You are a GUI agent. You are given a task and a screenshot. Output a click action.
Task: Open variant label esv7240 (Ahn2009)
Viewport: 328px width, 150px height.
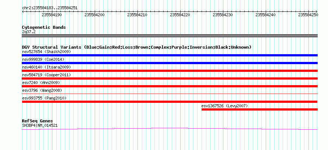[41, 83]
